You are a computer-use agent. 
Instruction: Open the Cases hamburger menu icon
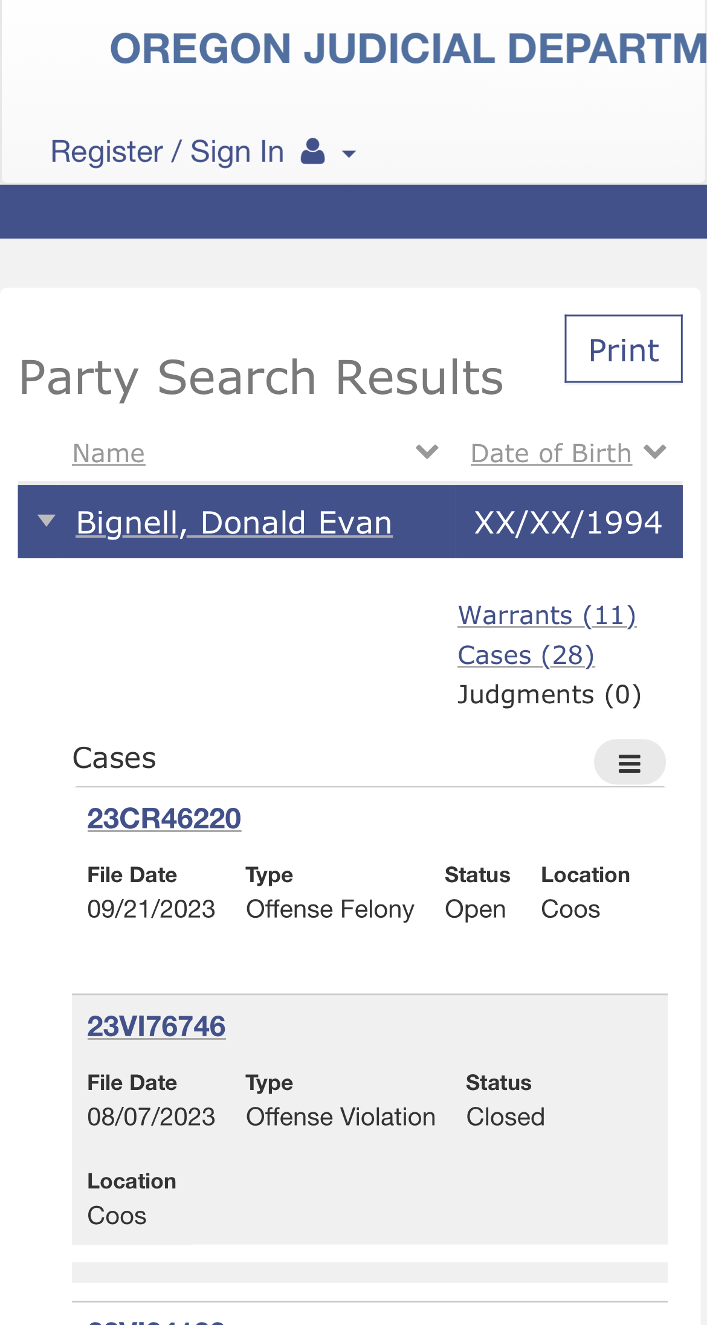pos(630,762)
